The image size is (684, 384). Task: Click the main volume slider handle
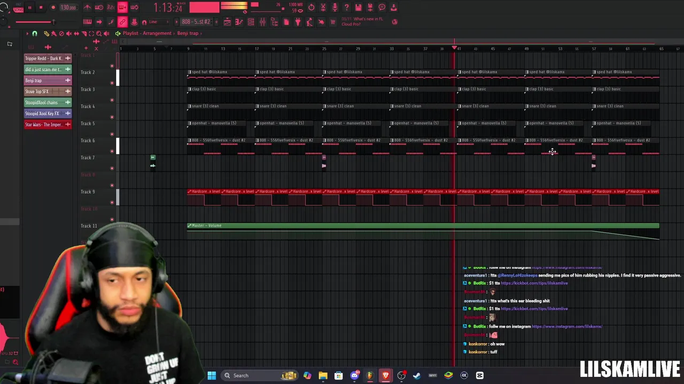click(53, 22)
